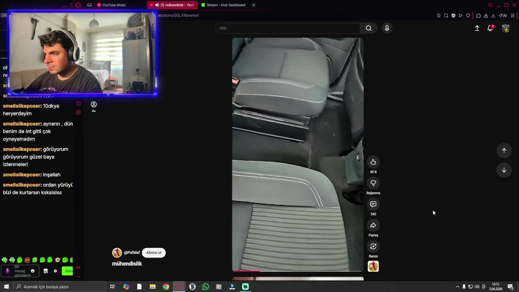Open a new browser tab

[253, 5]
